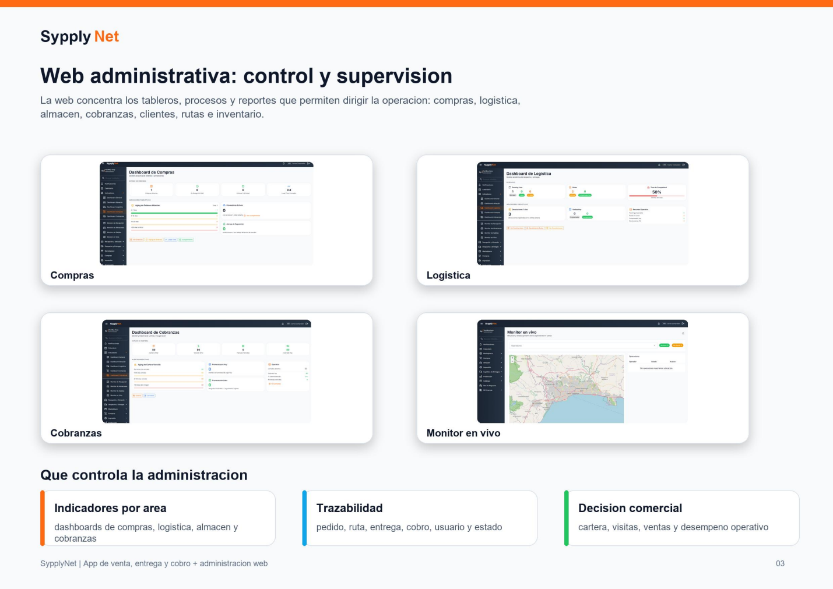Open the Cobranzas dashboard screenshot
This screenshot has height=589, width=833.
point(206,372)
